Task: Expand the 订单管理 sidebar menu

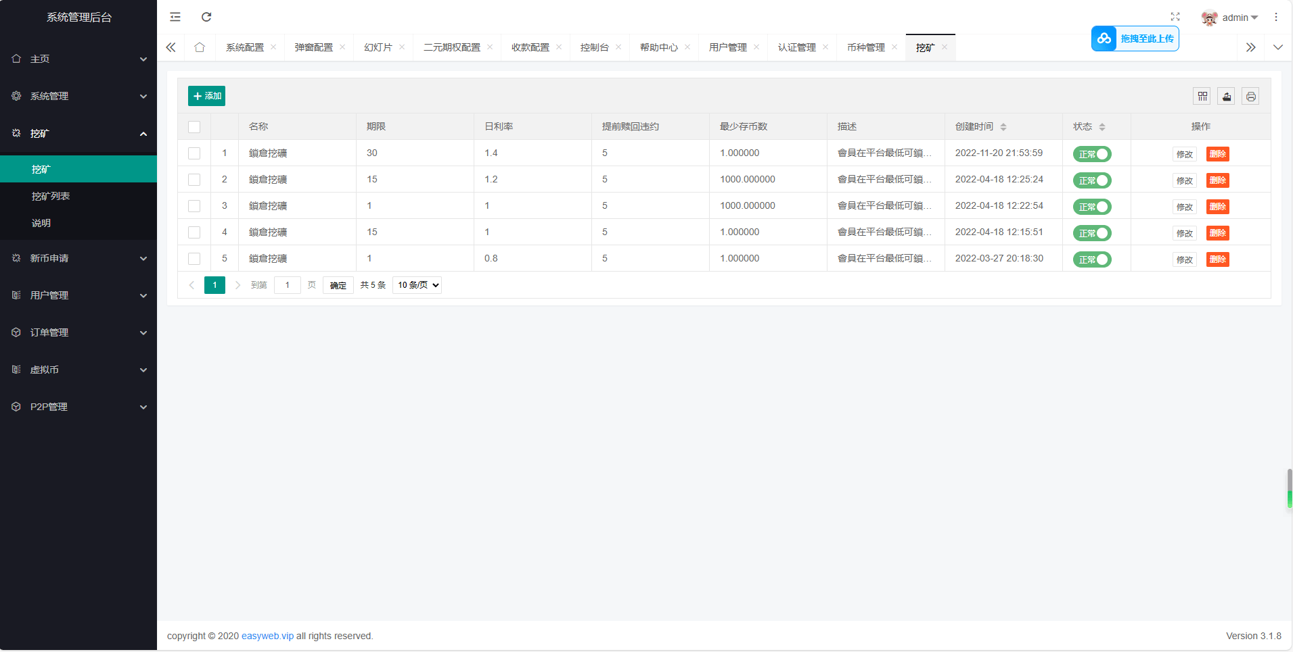Action: click(x=78, y=332)
